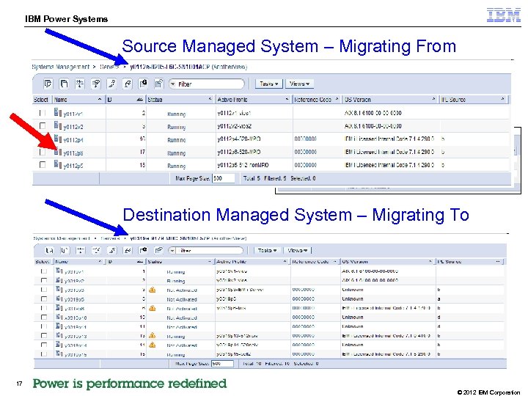The image size is (528, 396).
Task: Click the topmost yellow warning icon in the destination table
Action: click(153, 290)
